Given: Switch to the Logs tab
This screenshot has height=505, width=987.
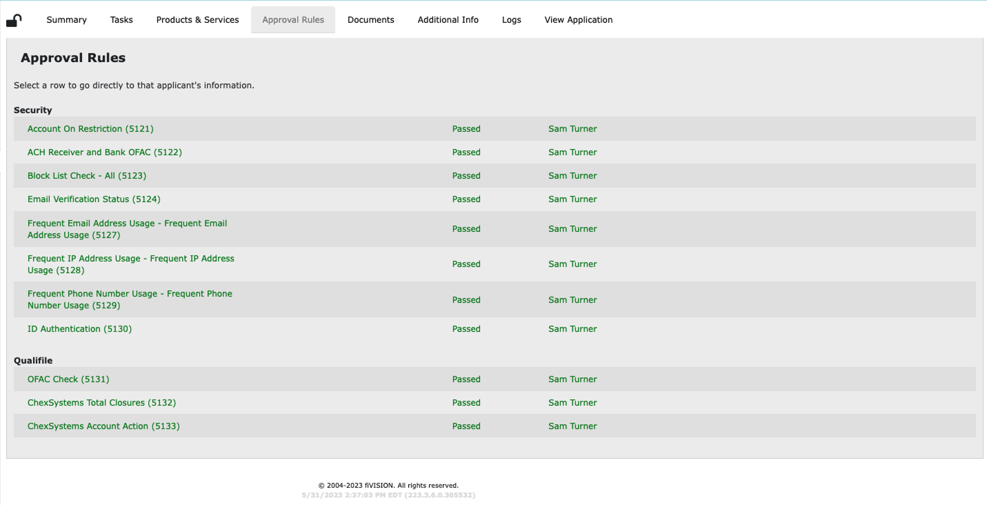Looking at the screenshot, I should (512, 20).
